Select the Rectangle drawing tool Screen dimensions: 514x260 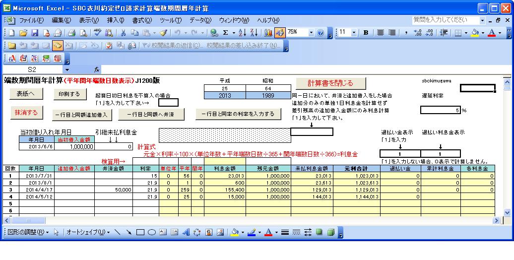140,232
